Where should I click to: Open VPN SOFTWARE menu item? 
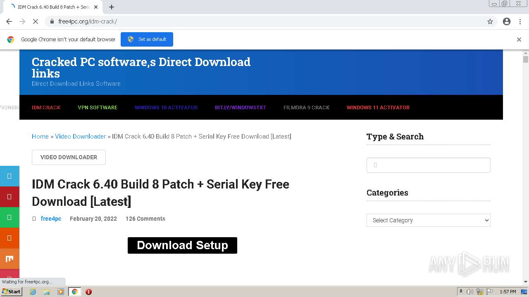(x=98, y=107)
